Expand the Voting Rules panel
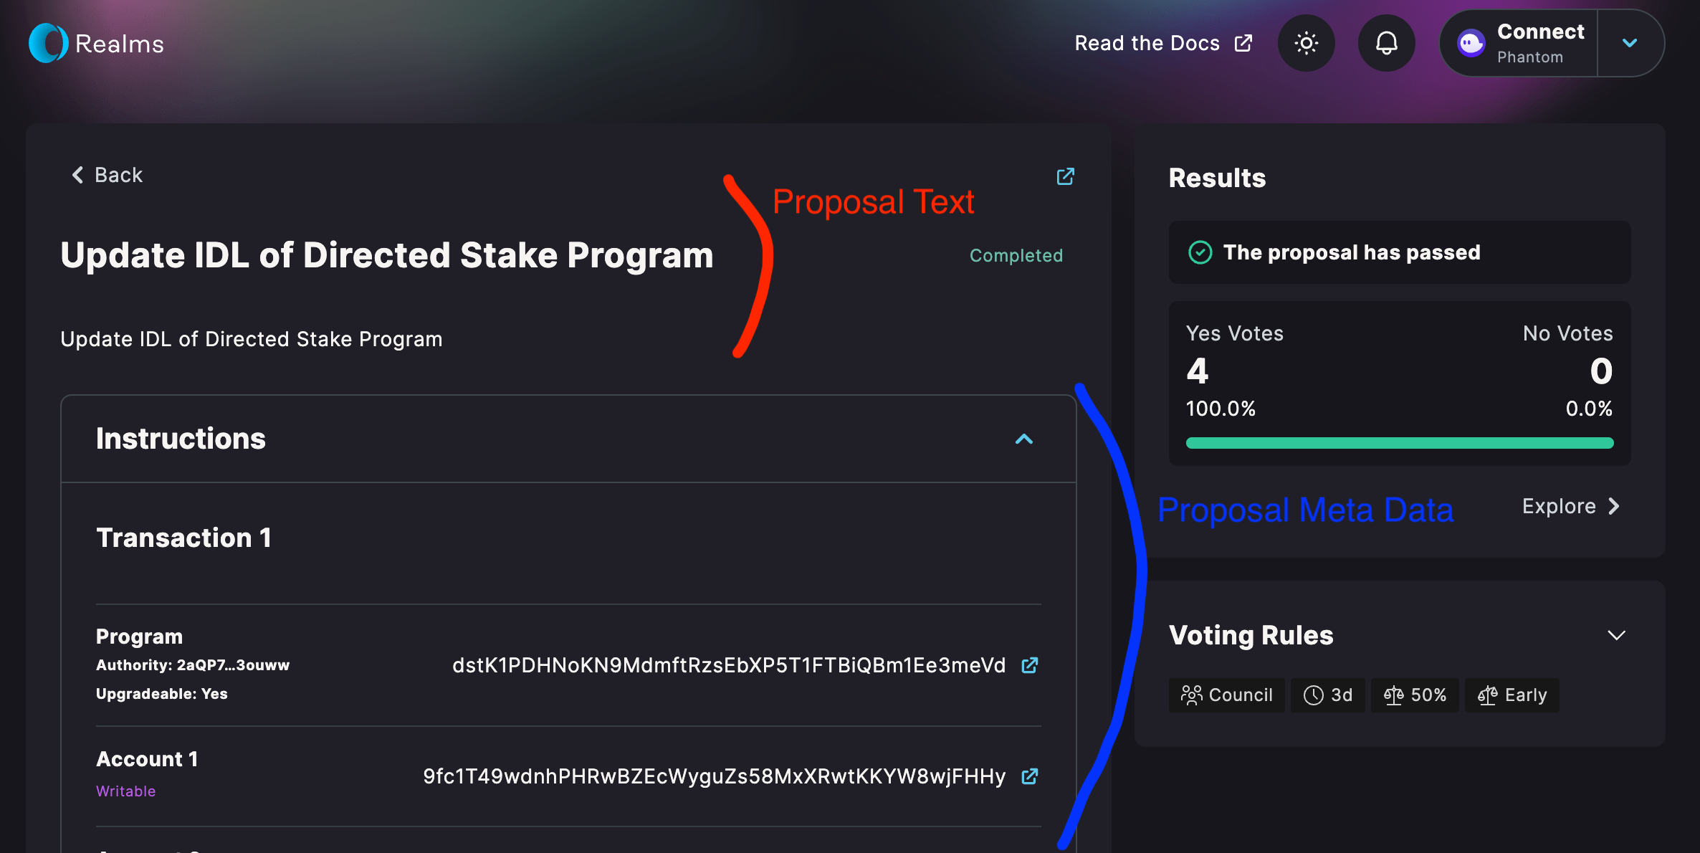Screen dimensions: 1700x853 [x=1616, y=635]
